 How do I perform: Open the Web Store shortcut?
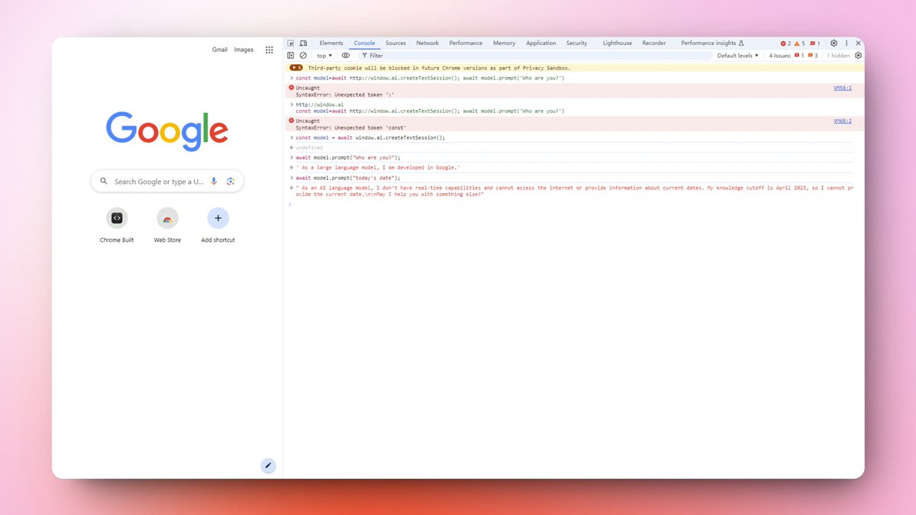tap(167, 225)
